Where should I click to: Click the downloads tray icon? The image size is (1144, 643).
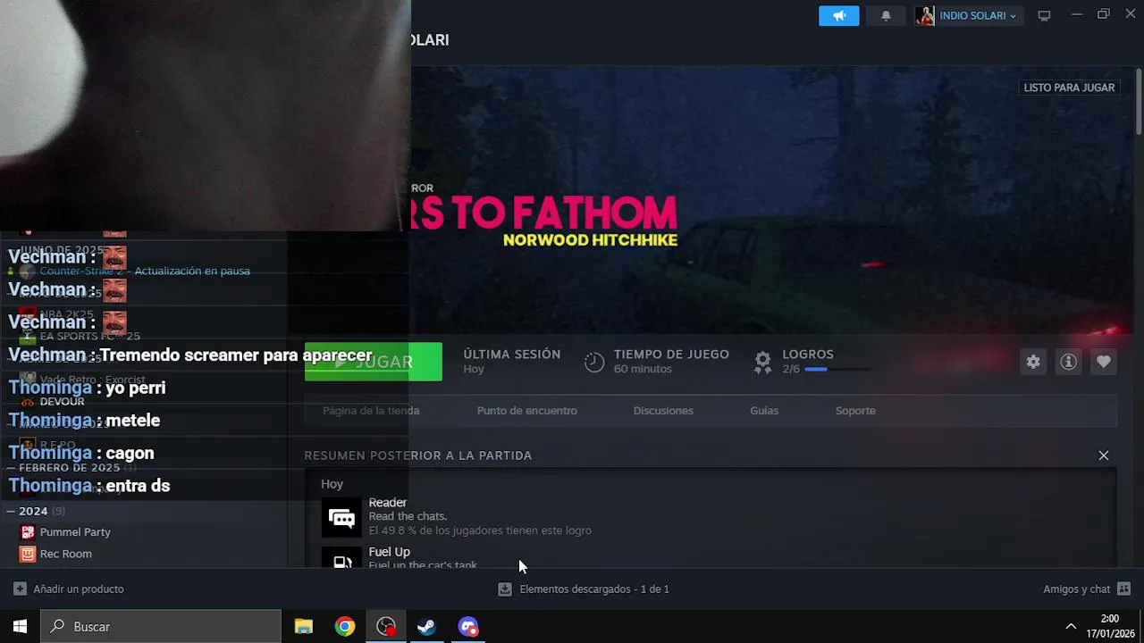(505, 589)
